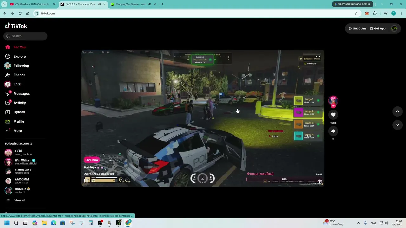
Task: Expand the More menu in sidebar
Action: (x=14, y=131)
